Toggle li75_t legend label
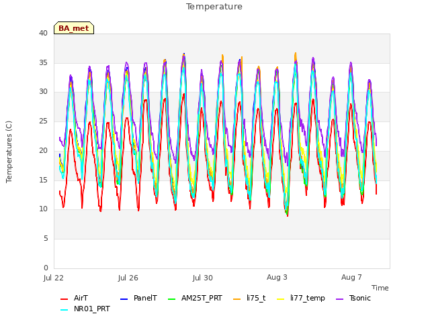430x322 pixels. pos(256,298)
